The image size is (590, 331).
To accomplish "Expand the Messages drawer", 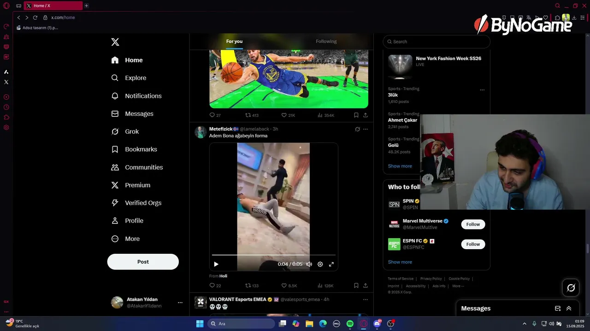I will pos(569,308).
